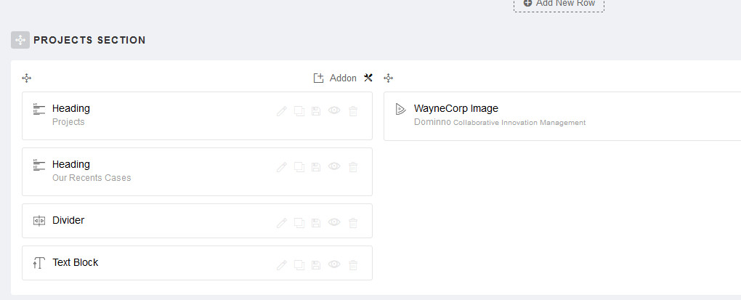Duplicate the Projects heading addon
Image resolution: width=741 pixels, height=300 pixels.
tap(299, 111)
